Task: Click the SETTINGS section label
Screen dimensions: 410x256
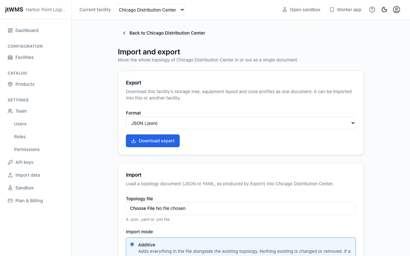Action: [x=18, y=100]
